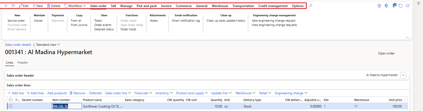The height and width of the screenshot is (111, 423).
Task: Select the Commerce tab
Action: click(184, 6)
